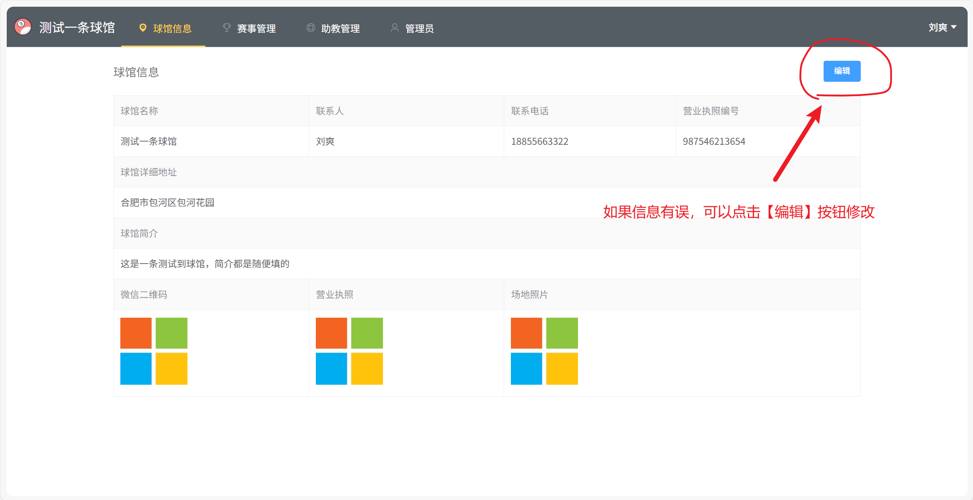This screenshot has height=500, width=973.
Task: Click the phone number 18855663322 cell
Action: pos(540,142)
